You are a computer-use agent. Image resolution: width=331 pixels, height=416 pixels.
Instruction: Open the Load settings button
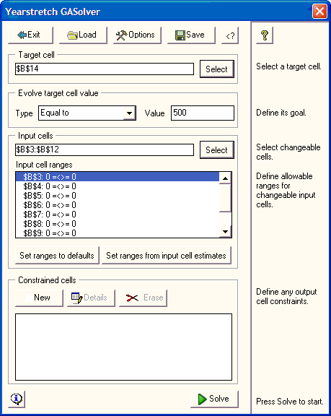click(x=83, y=35)
